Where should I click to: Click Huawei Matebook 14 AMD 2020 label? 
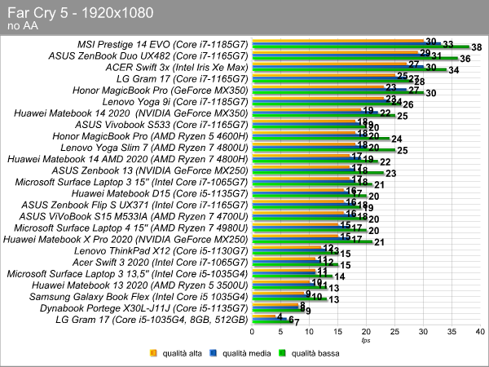tap(128, 159)
